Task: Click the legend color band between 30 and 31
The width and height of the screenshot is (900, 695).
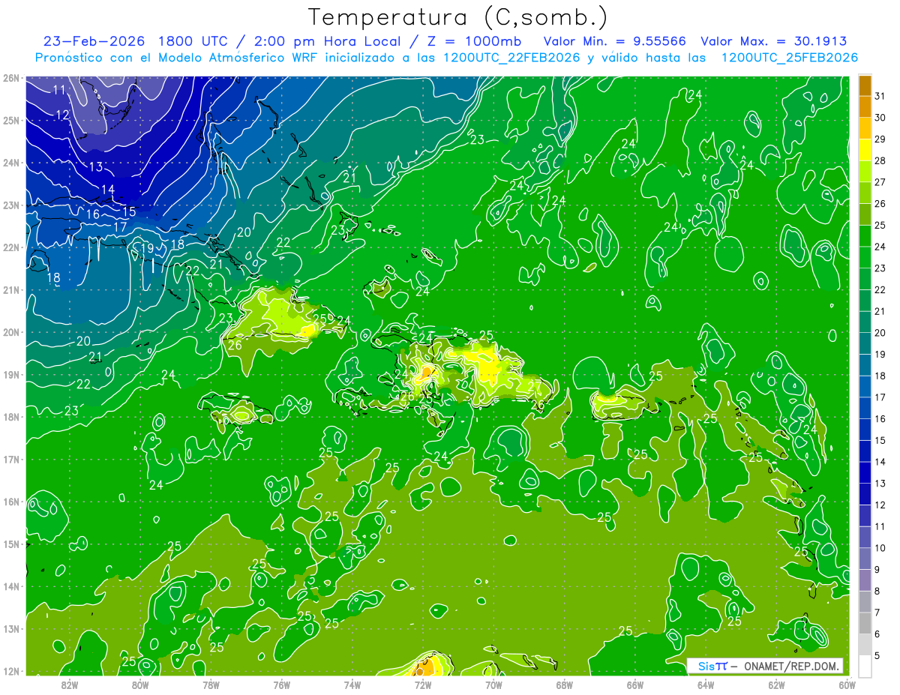Action: 865,106
